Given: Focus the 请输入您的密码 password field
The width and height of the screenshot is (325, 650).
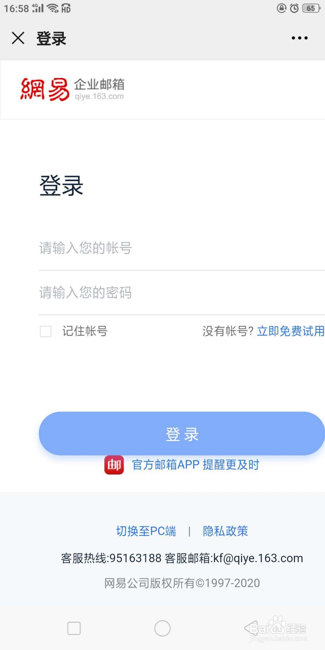Looking at the screenshot, I should pyautogui.click(x=181, y=293).
